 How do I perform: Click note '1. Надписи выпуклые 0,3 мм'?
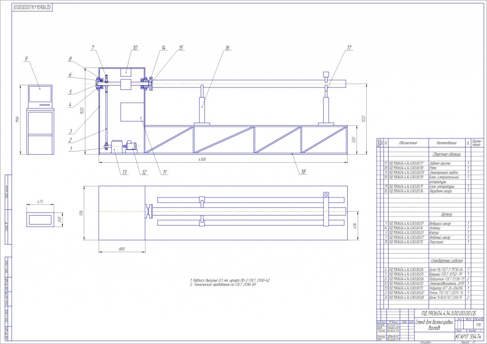(x=230, y=280)
